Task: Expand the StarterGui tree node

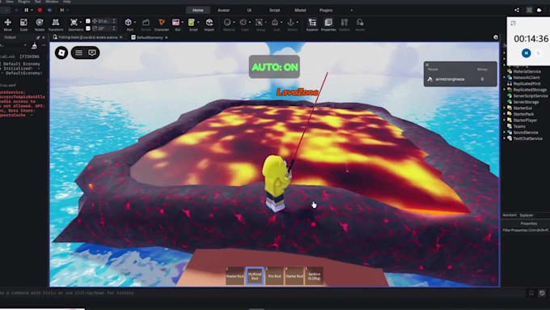Action: coord(505,108)
